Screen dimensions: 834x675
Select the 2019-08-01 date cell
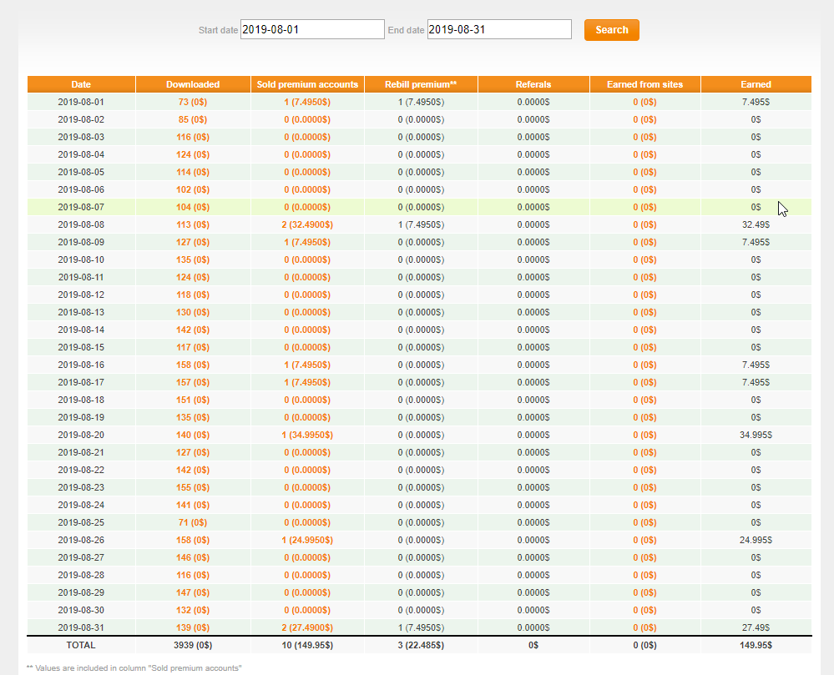(81, 102)
